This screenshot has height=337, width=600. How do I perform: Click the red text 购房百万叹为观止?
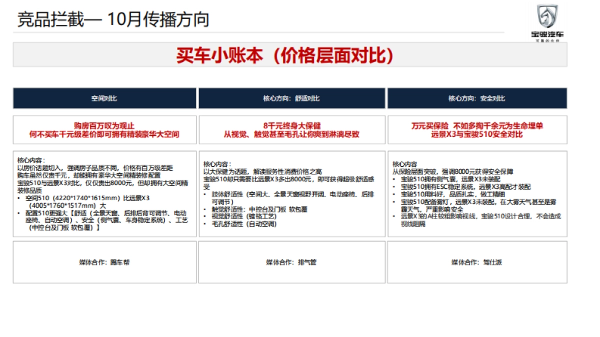(x=103, y=126)
